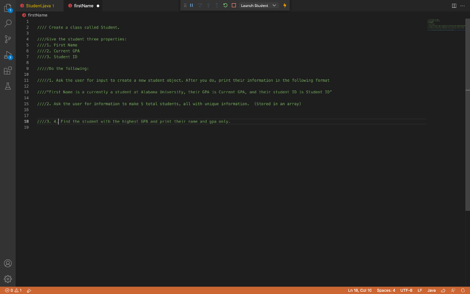The image size is (470, 294).
Task: Open the Search panel
Action: pyautogui.click(x=7, y=23)
